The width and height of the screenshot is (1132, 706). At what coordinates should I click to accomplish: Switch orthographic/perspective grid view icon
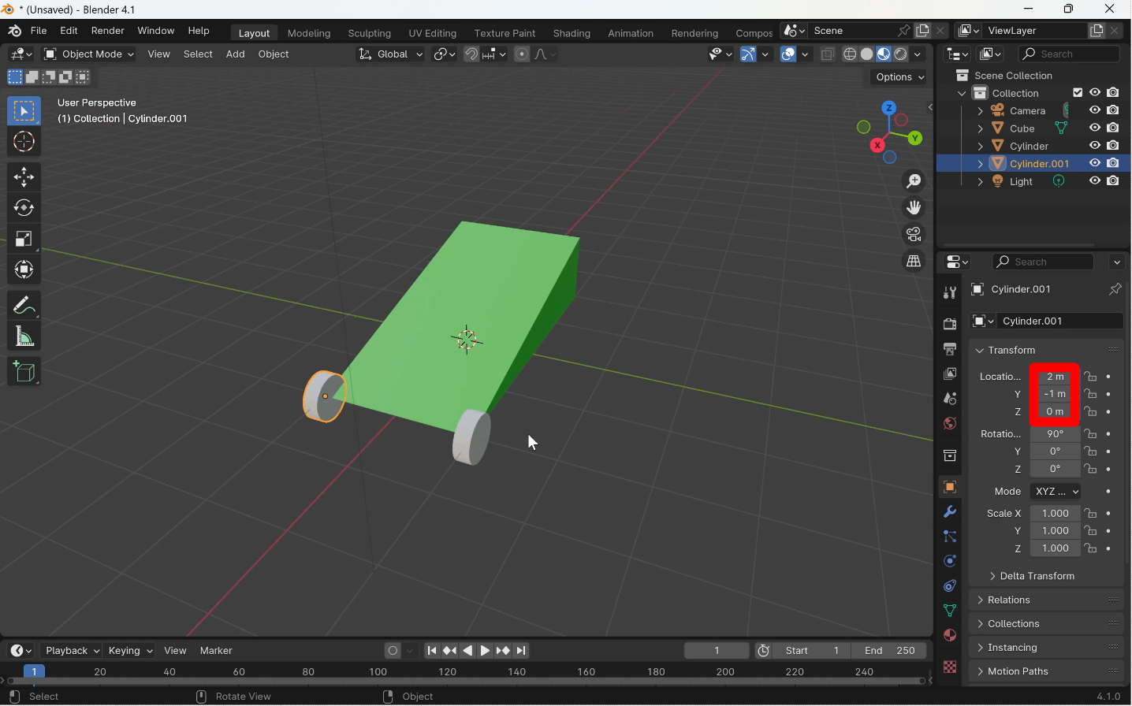(914, 262)
